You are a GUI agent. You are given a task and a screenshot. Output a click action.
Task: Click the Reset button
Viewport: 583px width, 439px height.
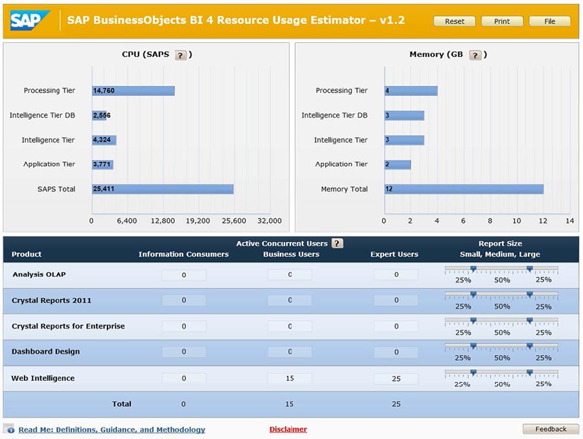(x=454, y=21)
